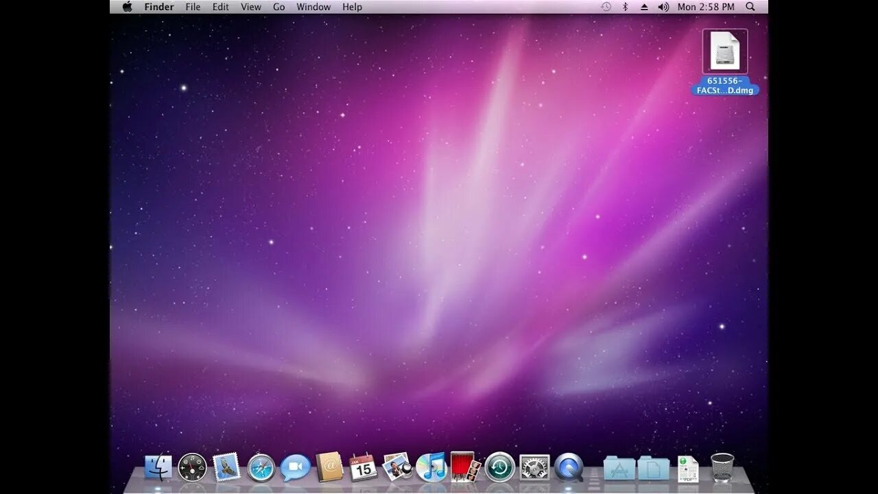This screenshot has height=494, width=878.
Task: Open the volume control in menu bar
Action: click(x=663, y=7)
